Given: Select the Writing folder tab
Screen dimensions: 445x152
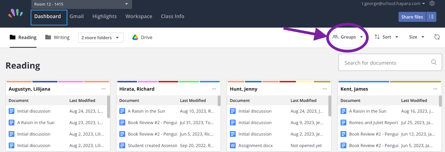Looking at the screenshot, I should 57,37.
